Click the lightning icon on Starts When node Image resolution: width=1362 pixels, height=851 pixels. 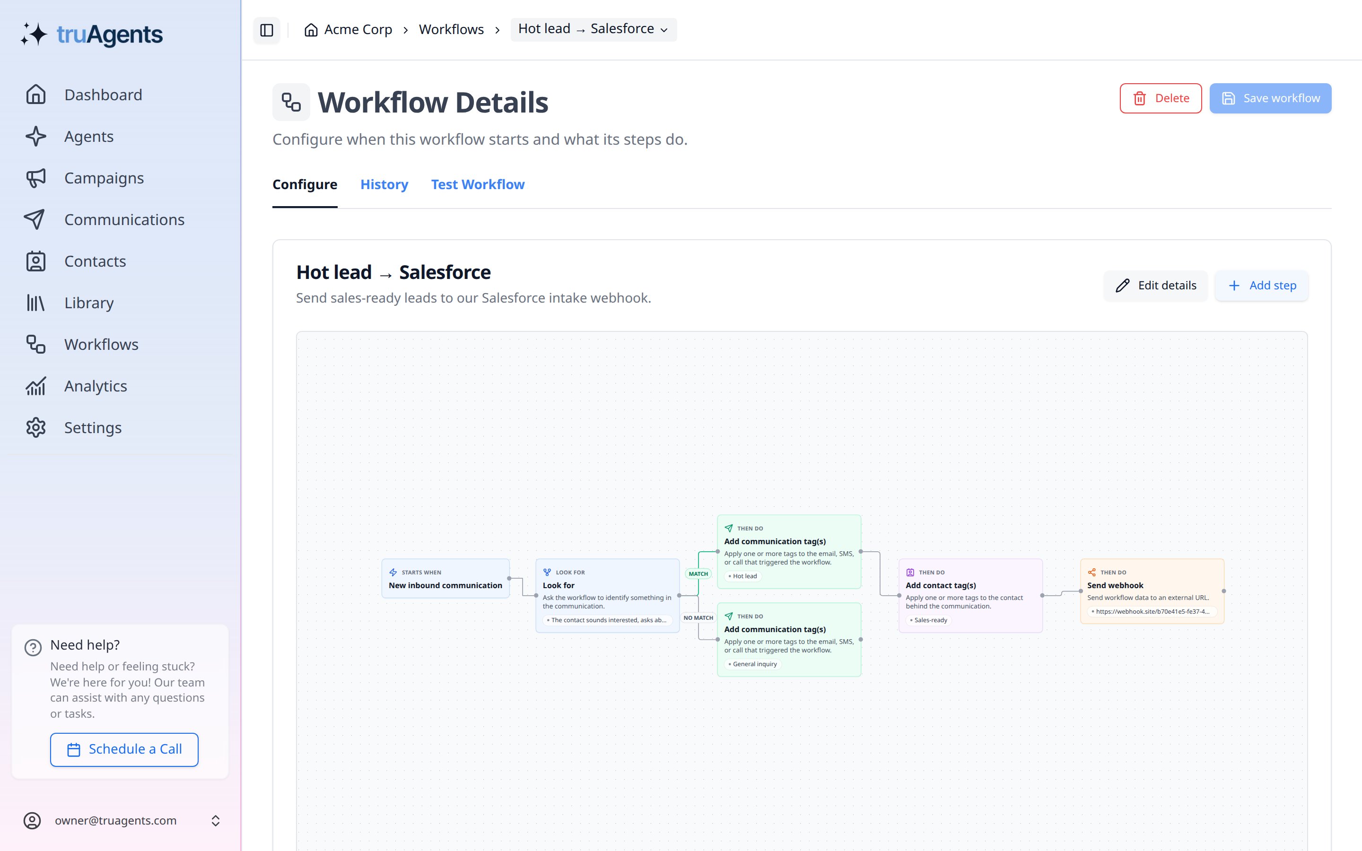coord(393,573)
